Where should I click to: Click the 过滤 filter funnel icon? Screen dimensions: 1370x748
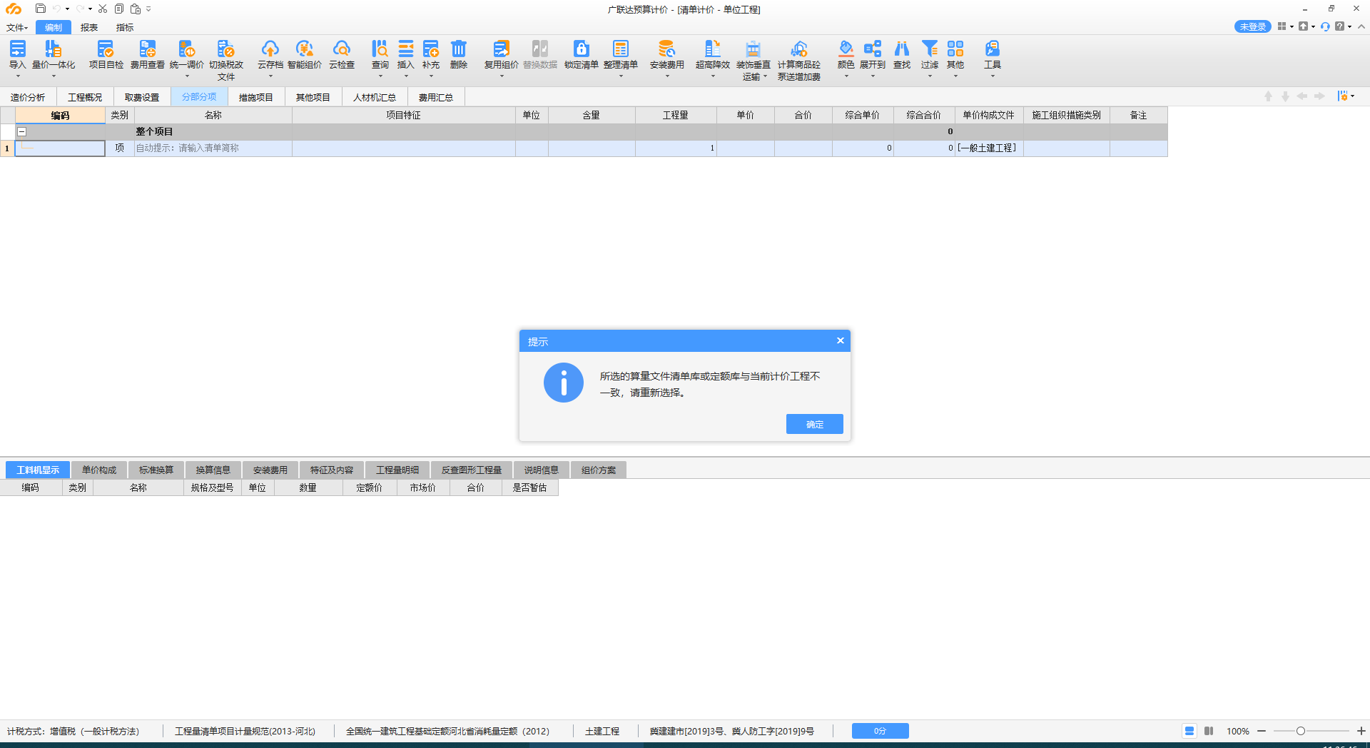930,49
